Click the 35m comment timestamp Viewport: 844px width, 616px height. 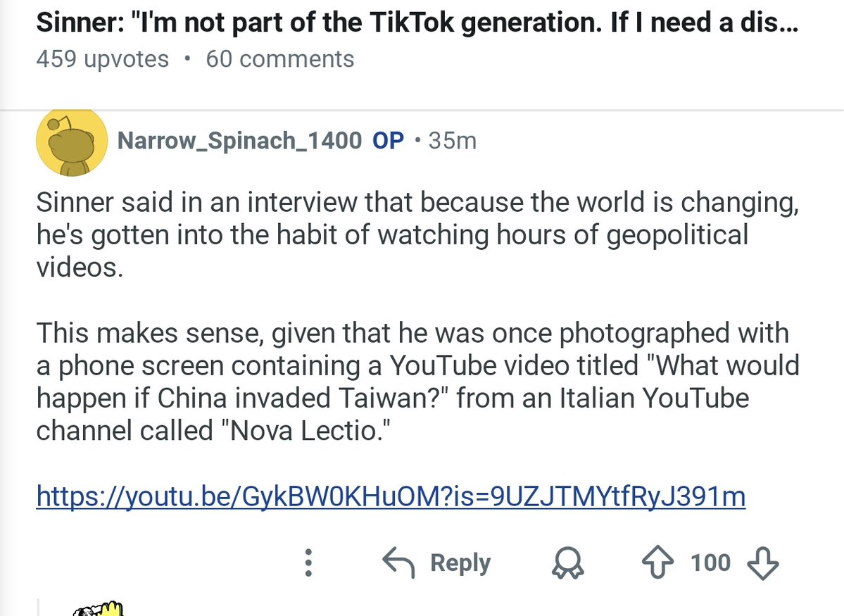coord(452,141)
